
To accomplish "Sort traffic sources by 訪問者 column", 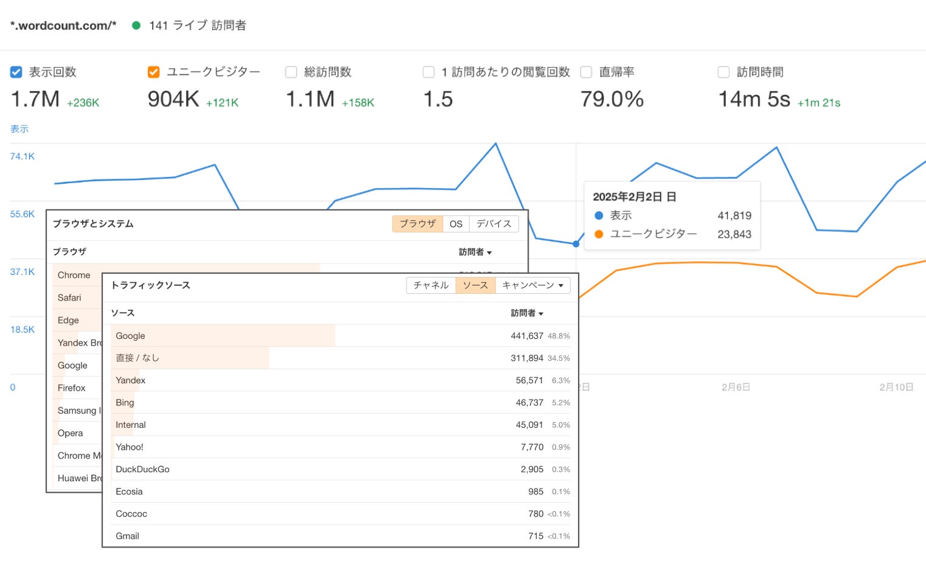I will coord(527,313).
